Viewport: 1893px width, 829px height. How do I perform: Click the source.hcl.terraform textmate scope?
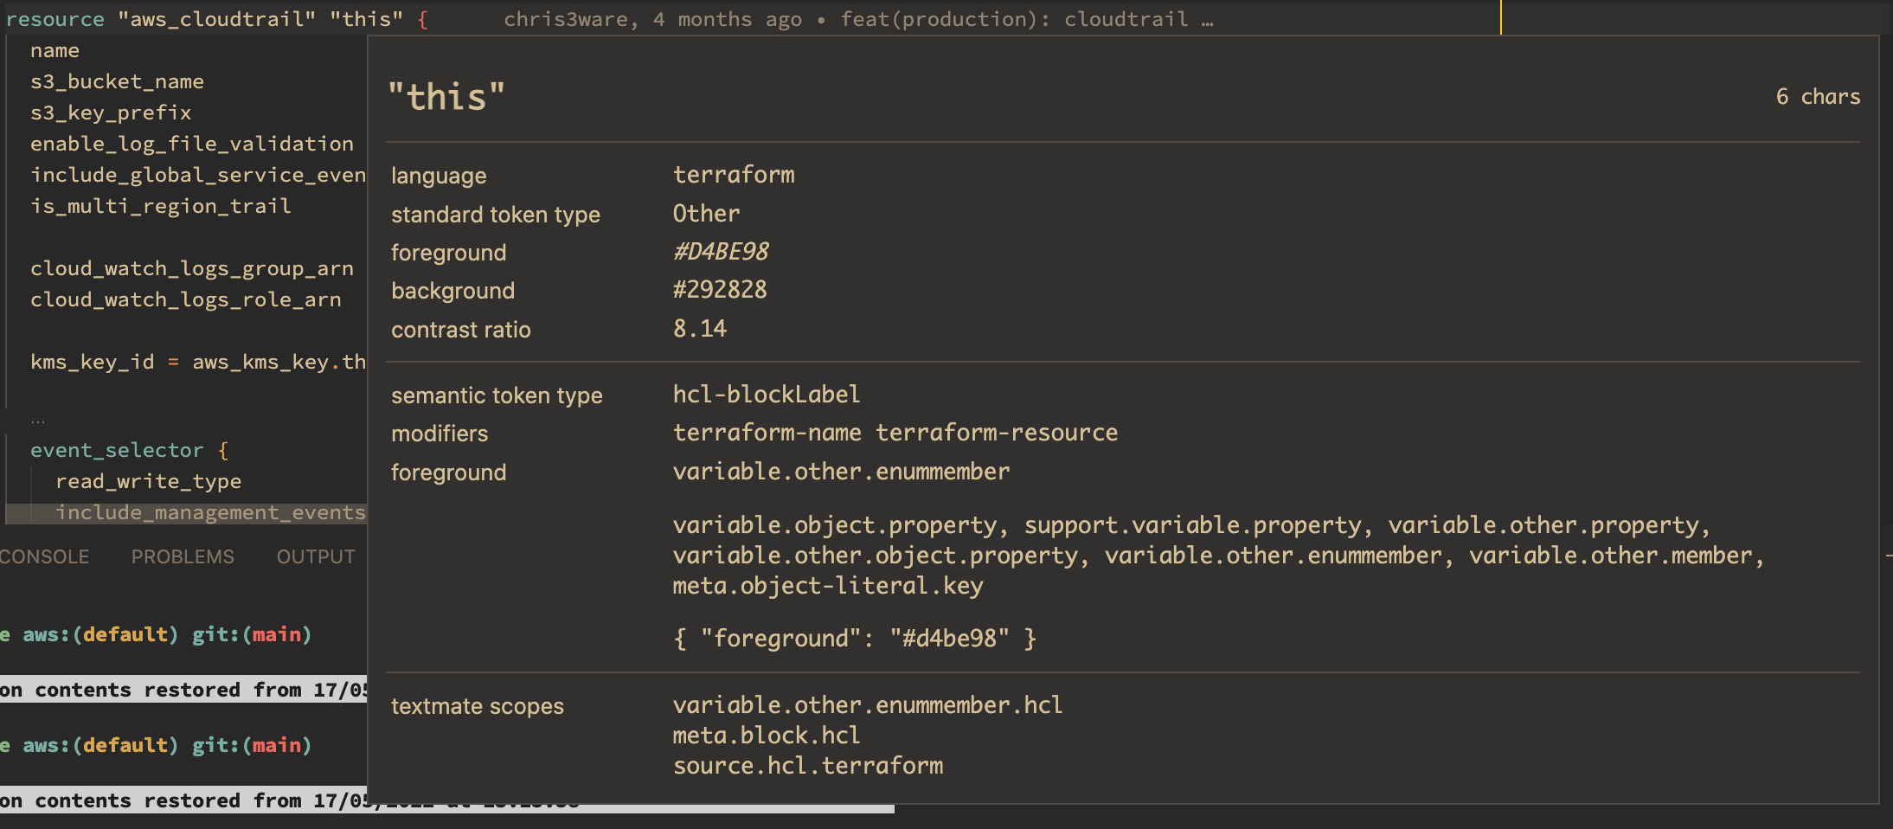point(808,765)
